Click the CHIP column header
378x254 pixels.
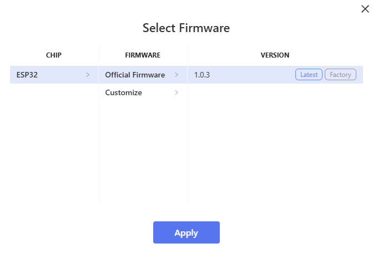54,55
